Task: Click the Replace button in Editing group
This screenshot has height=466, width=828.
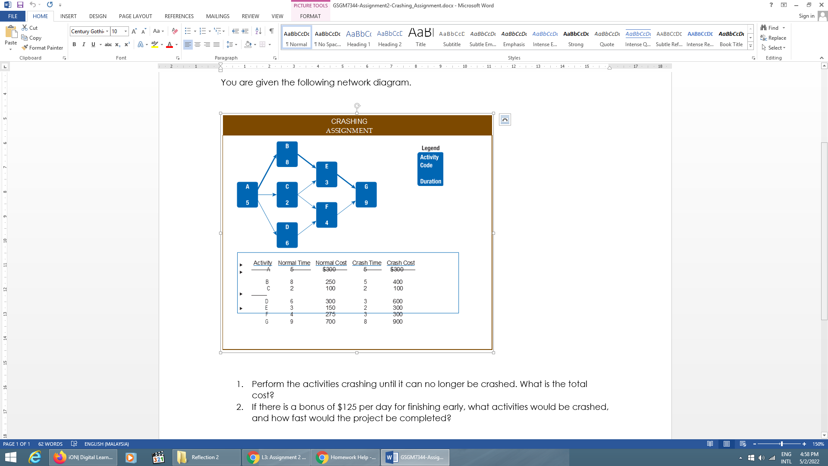Action: [x=775, y=38]
